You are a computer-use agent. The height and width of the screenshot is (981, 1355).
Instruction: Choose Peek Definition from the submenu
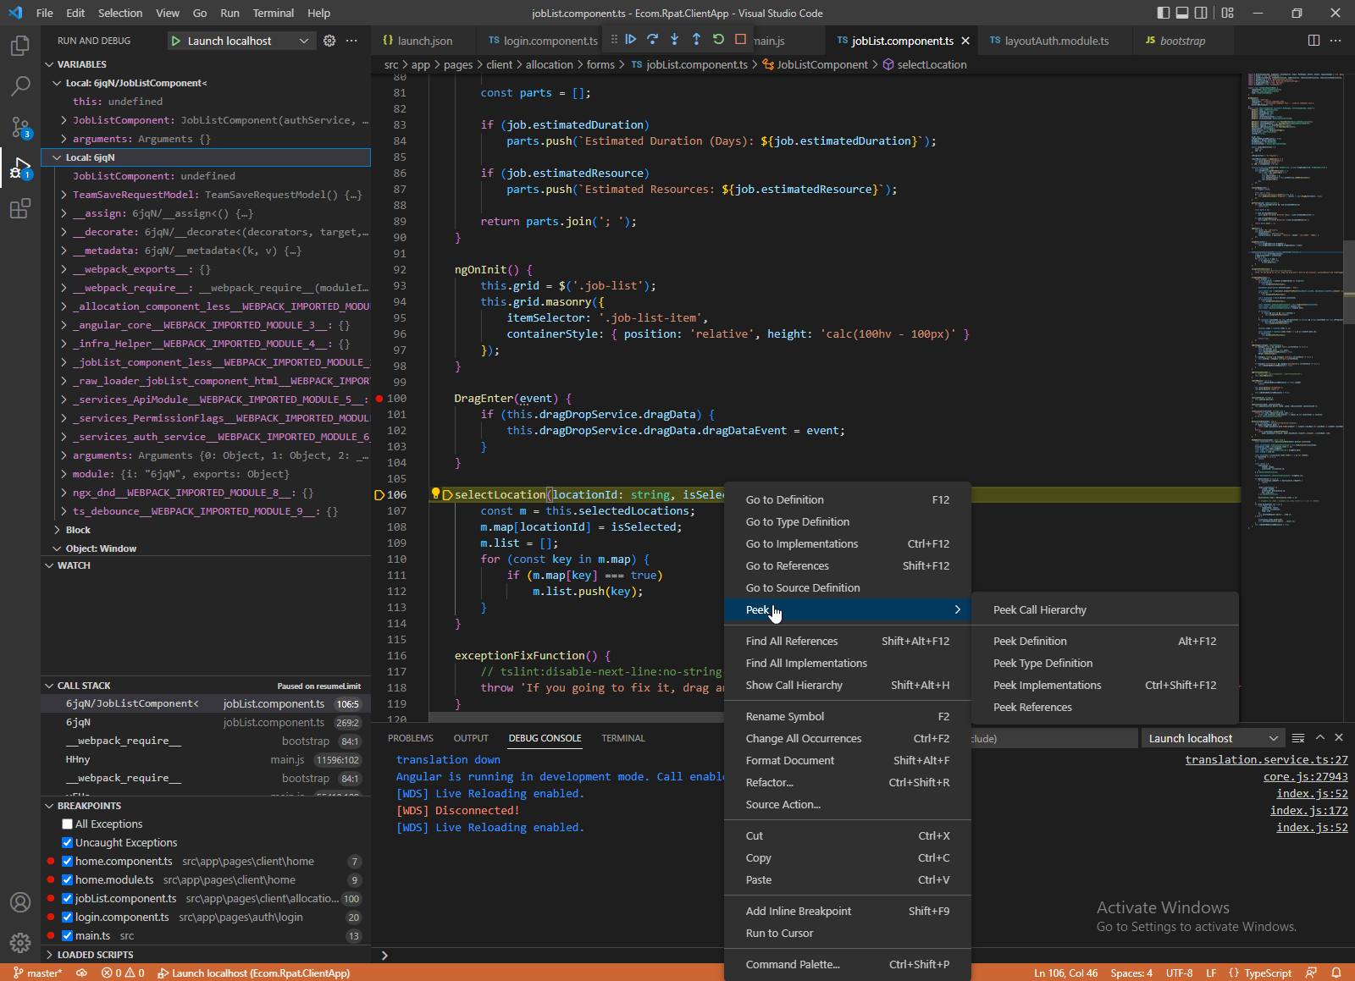(1030, 642)
